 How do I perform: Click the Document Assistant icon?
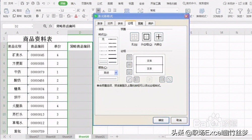pyautogui.click(x=218, y=11)
